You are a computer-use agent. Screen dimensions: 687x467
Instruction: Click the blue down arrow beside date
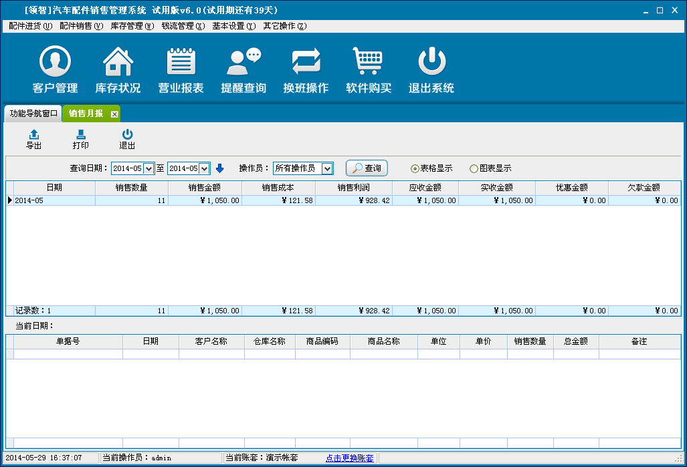219,168
